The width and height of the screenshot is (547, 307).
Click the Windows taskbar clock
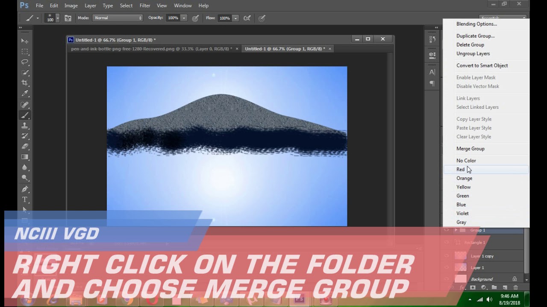[509, 299]
